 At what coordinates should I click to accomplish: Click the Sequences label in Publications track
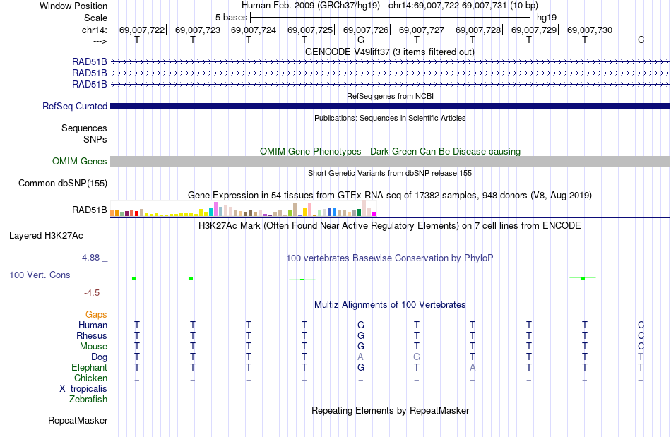tap(84, 128)
